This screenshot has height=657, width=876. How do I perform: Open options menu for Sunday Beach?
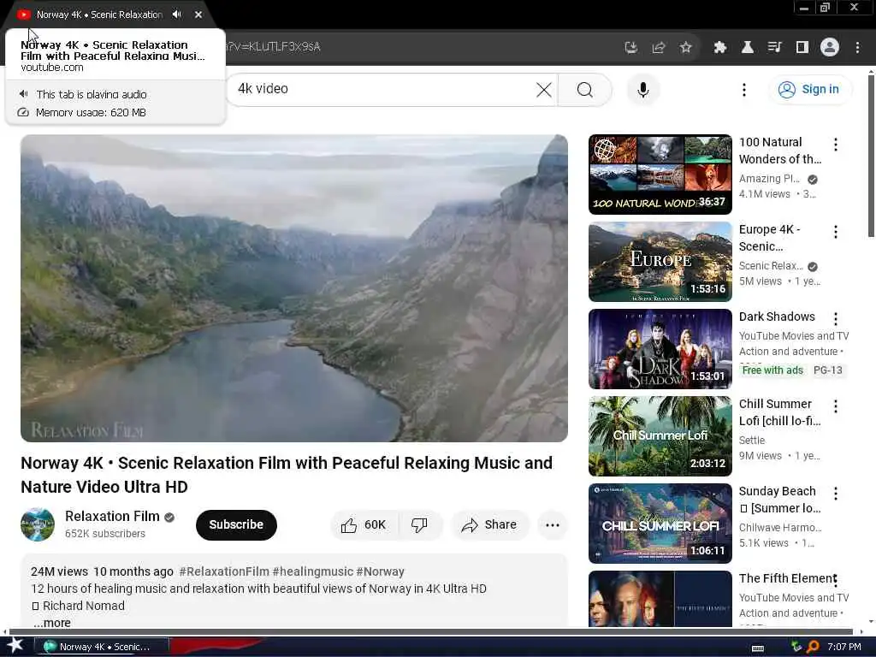click(x=835, y=494)
